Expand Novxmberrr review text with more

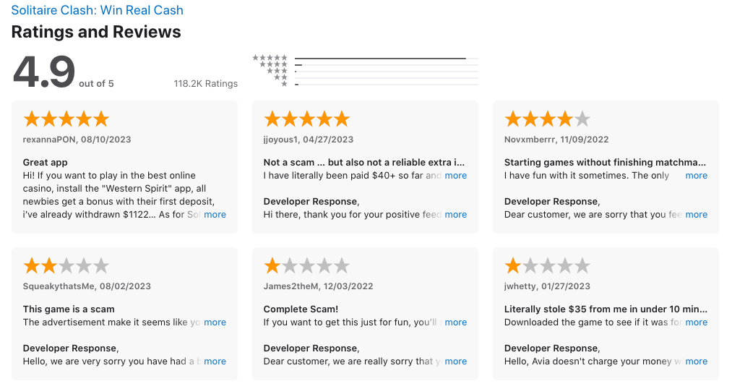[696, 176]
